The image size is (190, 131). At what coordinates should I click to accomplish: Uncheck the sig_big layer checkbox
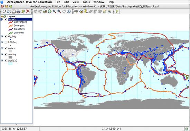[6, 36]
